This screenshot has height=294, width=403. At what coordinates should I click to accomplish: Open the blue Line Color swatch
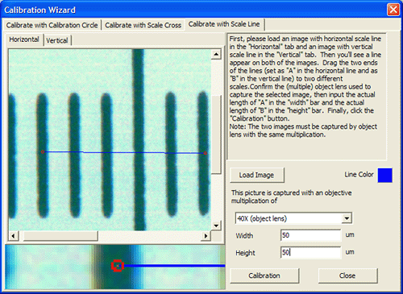pyautogui.click(x=384, y=176)
